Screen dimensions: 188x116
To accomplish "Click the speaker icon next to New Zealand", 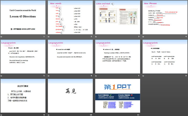I will pyautogui.click(x=64, y=27).
